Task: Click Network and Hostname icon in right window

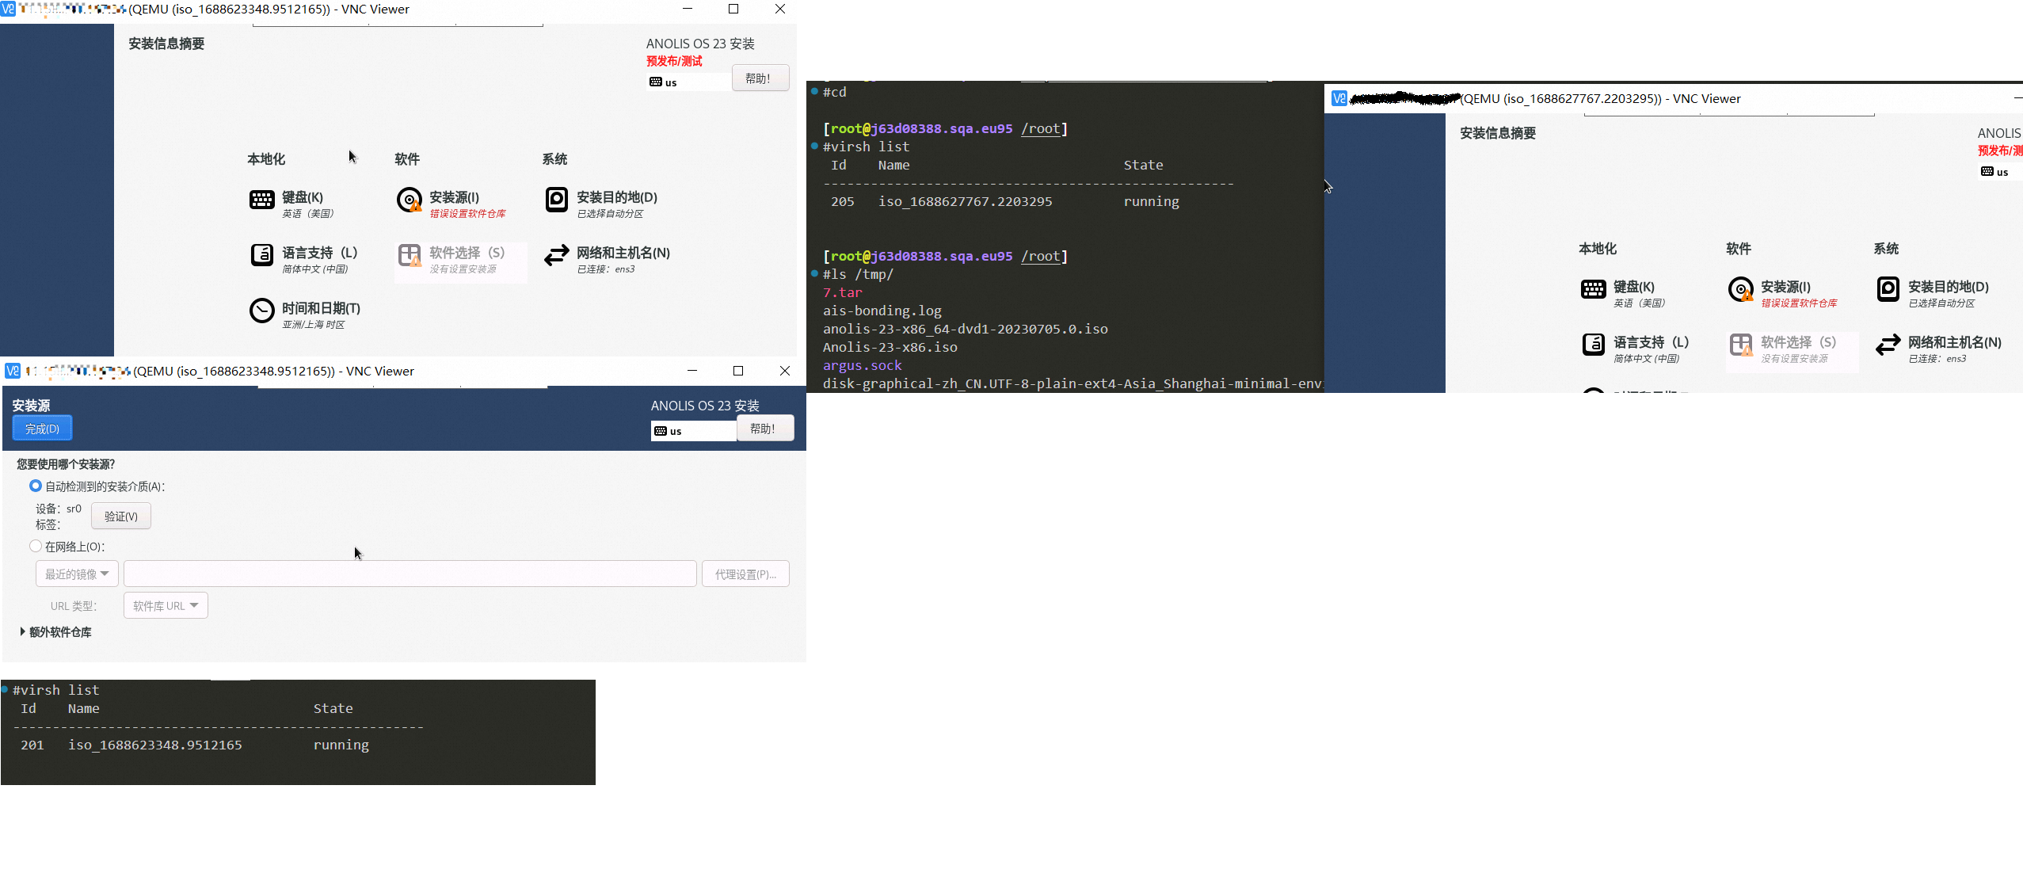Action: pos(1888,345)
